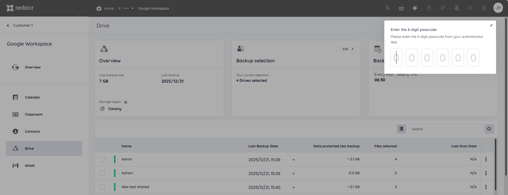Focus the second passcode digit box
Screen dimensions: 508x195
(x=412, y=58)
